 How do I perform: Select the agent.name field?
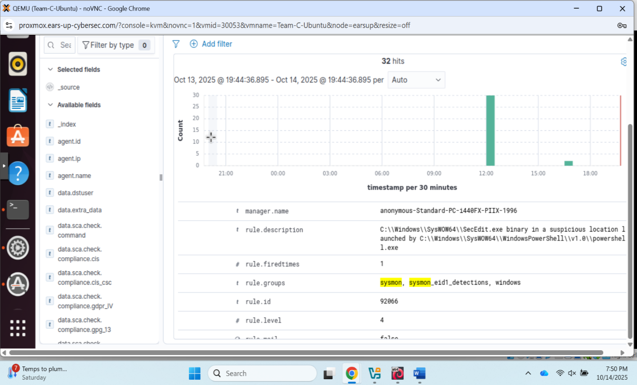click(x=74, y=176)
